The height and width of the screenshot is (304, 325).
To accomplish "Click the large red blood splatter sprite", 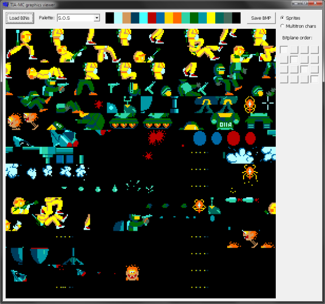I will [156, 137].
